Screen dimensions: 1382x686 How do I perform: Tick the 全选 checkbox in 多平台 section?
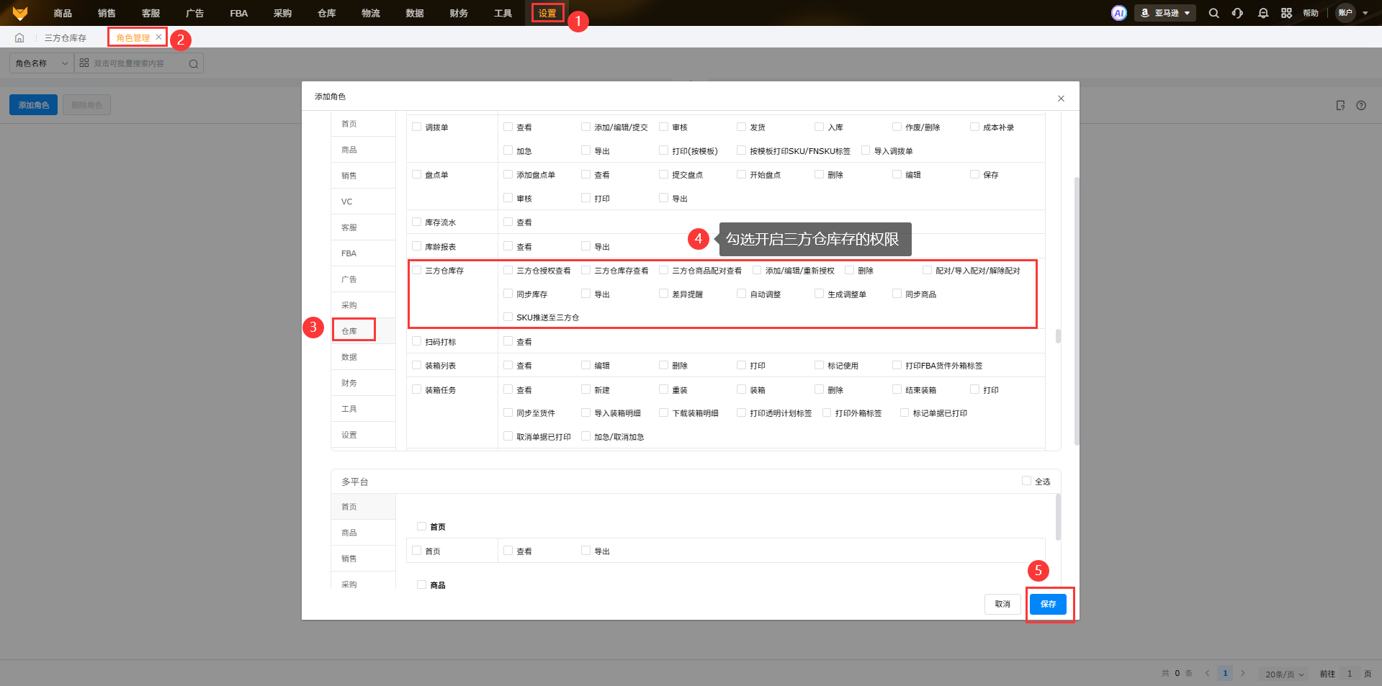(x=1026, y=481)
